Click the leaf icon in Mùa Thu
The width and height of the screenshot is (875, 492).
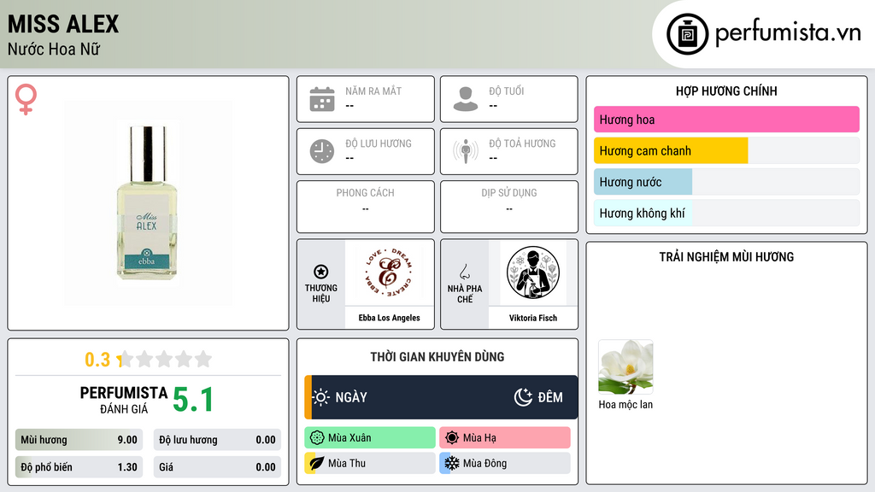pyautogui.click(x=317, y=463)
